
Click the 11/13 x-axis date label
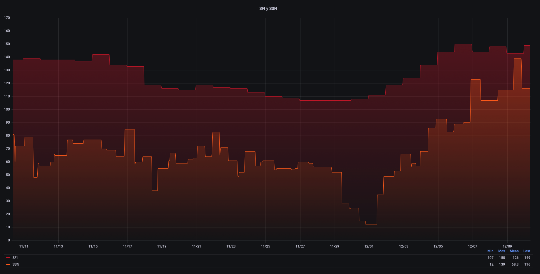point(58,246)
